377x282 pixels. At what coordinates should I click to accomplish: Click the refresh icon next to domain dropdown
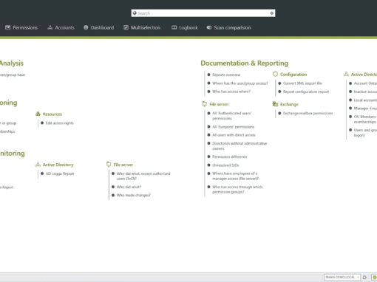[x=364, y=278]
